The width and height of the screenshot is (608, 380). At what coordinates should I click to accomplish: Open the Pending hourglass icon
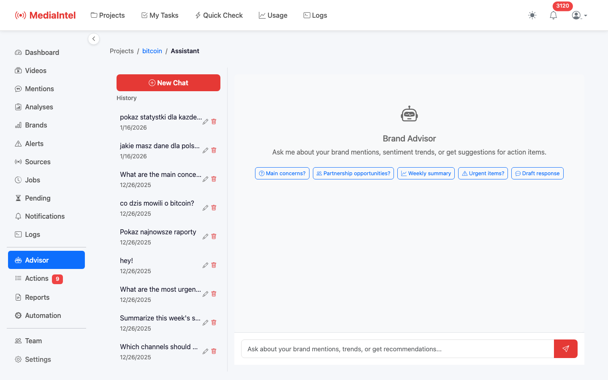(x=18, y=198)
